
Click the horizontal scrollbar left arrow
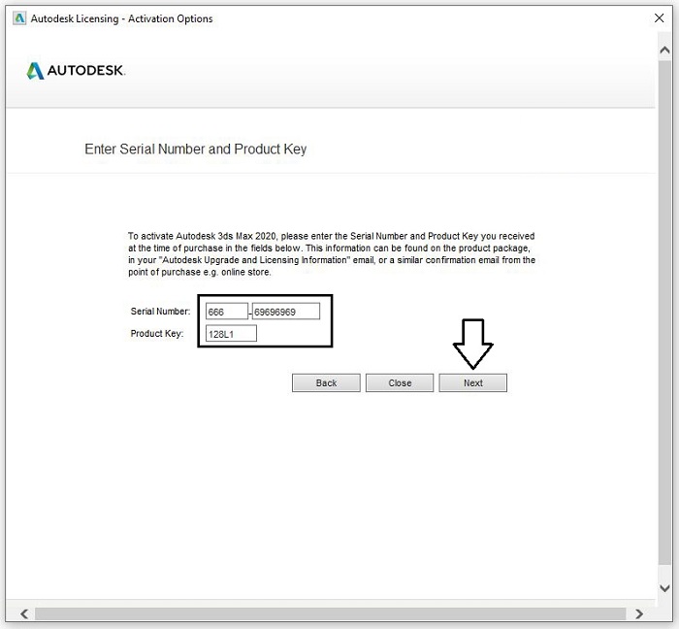pos(24,613)
